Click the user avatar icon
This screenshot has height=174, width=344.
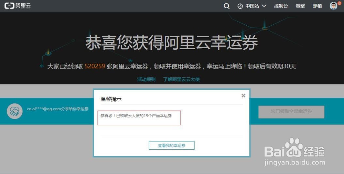click(333, 6)
